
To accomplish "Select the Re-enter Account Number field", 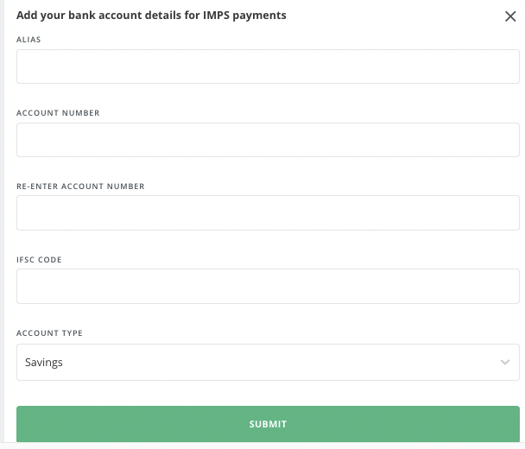I will pos(268,213).
